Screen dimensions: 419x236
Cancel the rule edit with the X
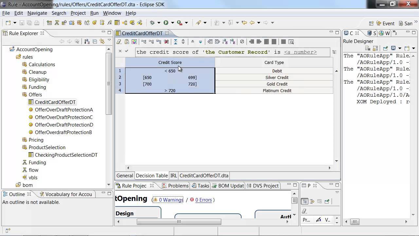[120, 52]
